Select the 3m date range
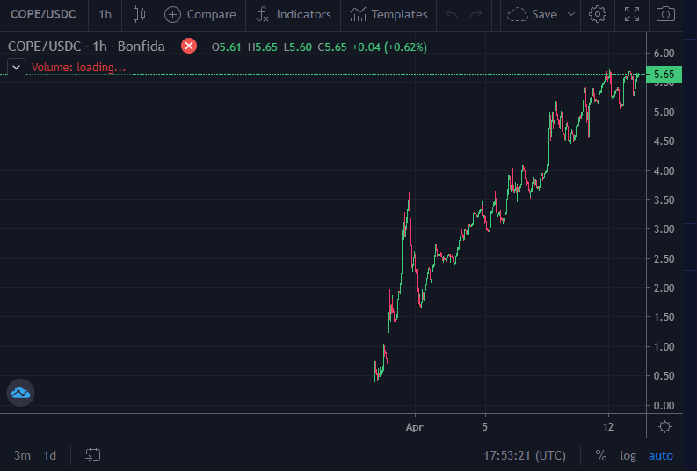Image resolution: width=697 pixels, height=471 pixels. 22,455
